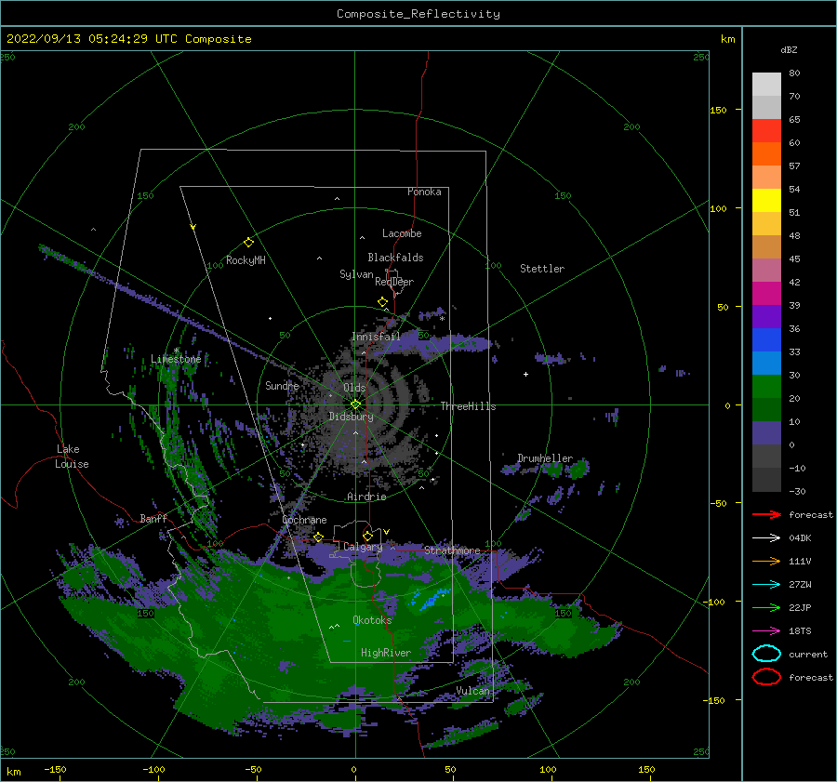Viewport: 837px width, 782px height.
Task: Click the green 22JP arrow legend icon
Action: click(766, 607)
